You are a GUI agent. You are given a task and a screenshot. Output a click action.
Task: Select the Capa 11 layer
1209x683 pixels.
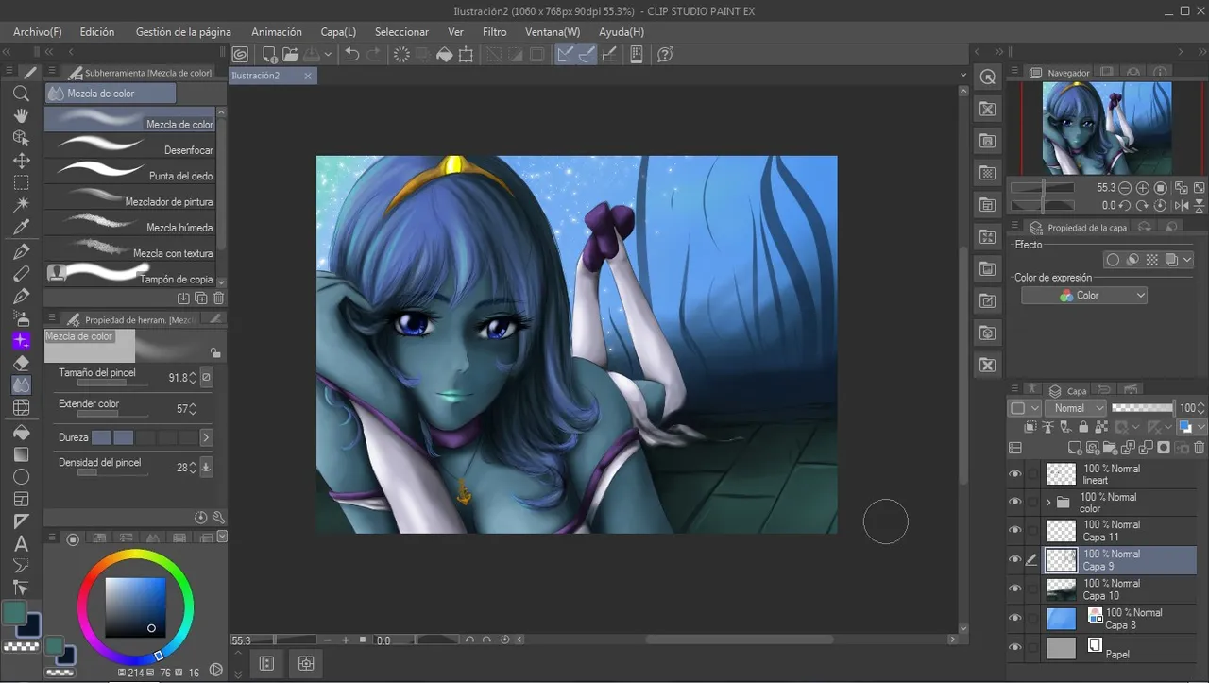tap(1119, 531)
